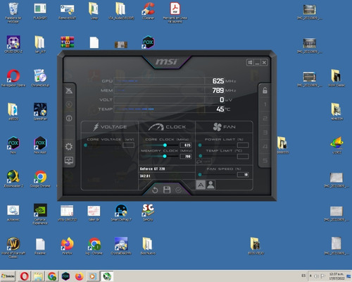
Task: Click Firefox icon in the taskbar
Action: click(x=80, y=276)
